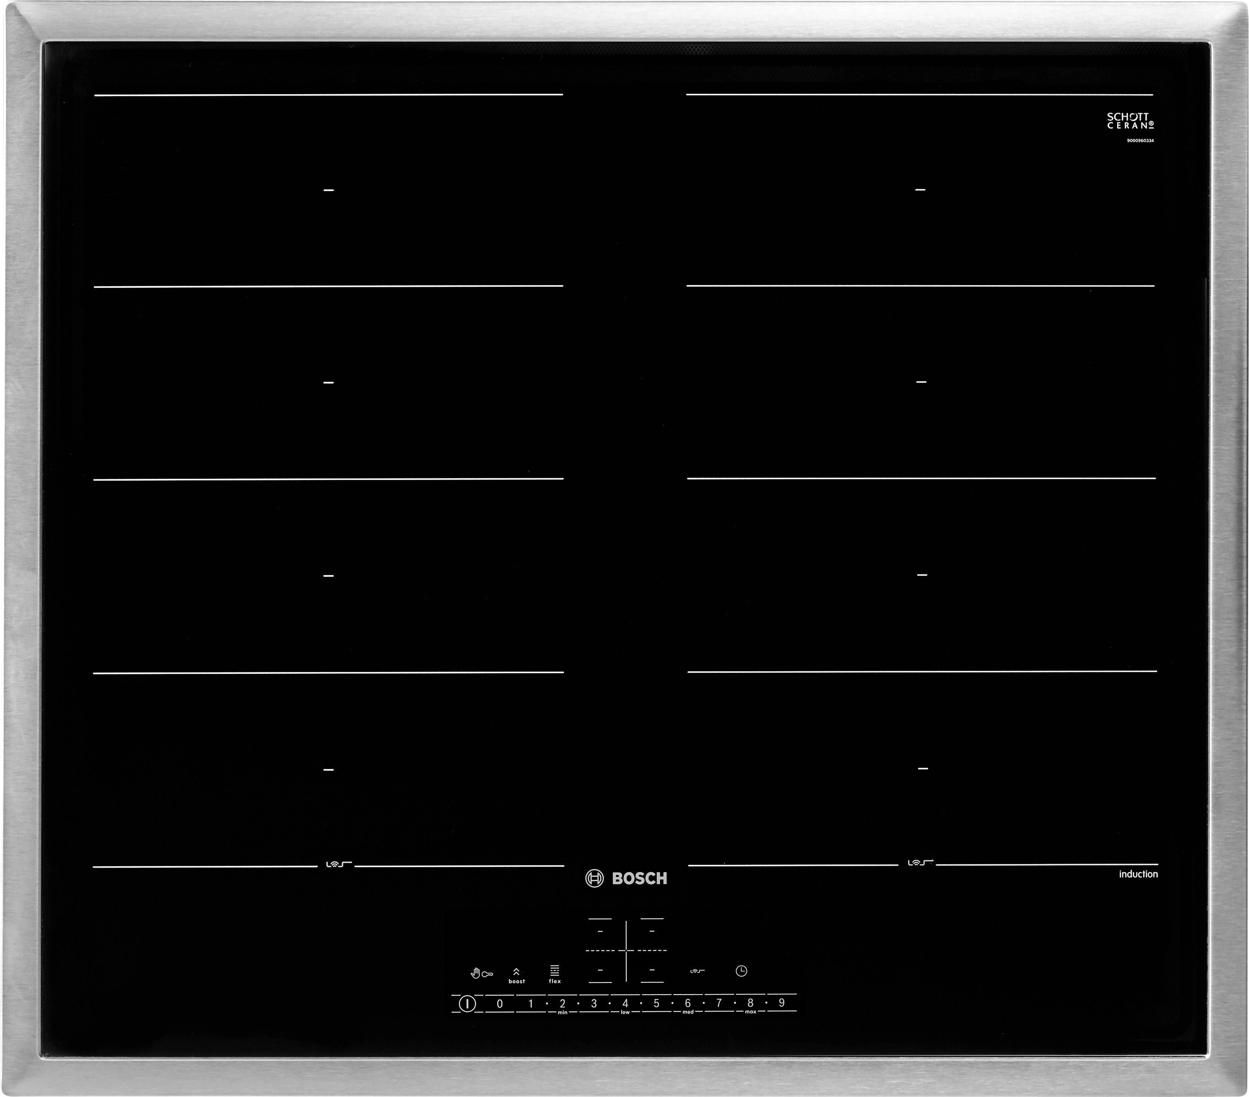Select the timer clock icon
The image size is (1249, 1097).
point(742,972)
